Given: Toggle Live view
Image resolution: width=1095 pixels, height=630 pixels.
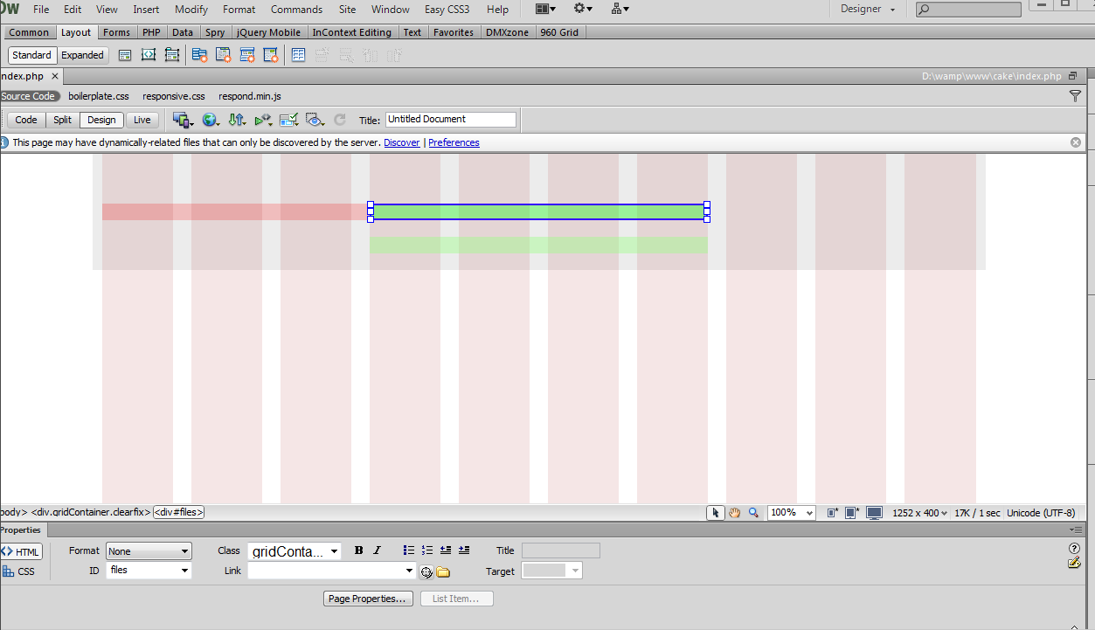Looking at the screenshot, I should tap(142, 120).
